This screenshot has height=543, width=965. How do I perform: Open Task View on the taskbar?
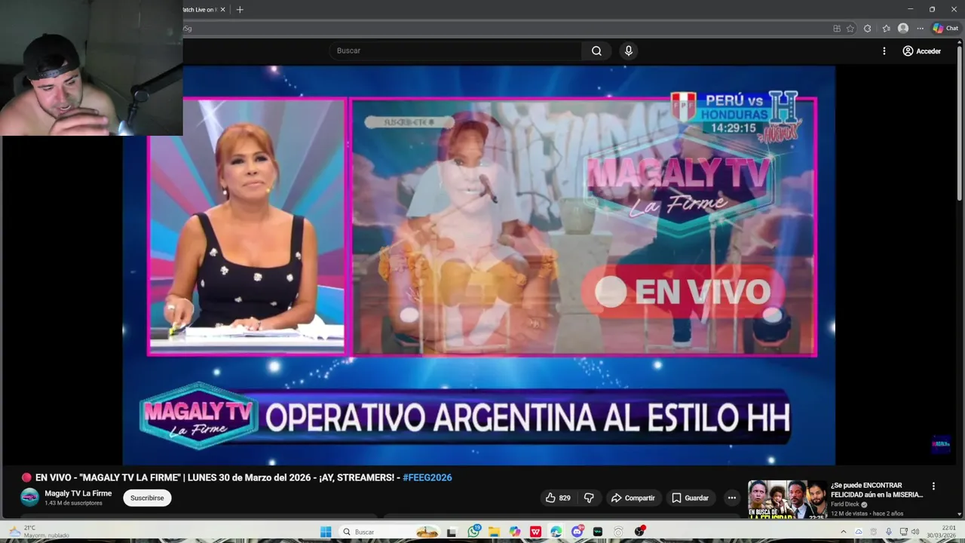452,532
